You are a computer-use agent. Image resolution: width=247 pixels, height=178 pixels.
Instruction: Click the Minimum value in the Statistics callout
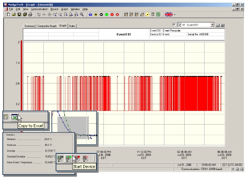tap(48, 139)
